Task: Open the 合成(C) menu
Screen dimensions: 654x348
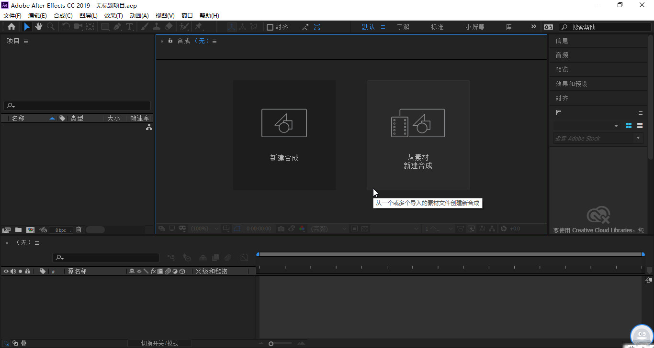Action: [x=63, y=16]
